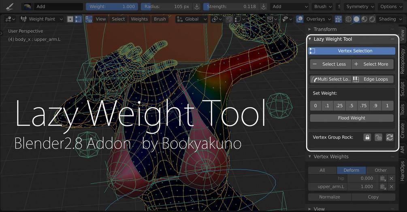Screen dimensions: 407x212
Task: Set weight to .75
Action: [x=363, y=106]
